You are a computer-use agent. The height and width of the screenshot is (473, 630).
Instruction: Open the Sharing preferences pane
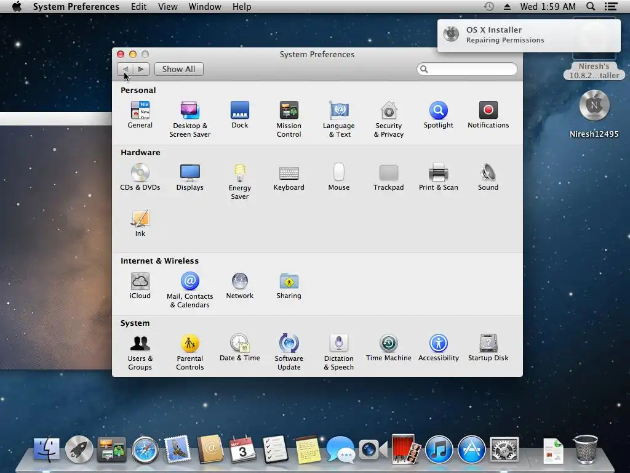coord(289,286)
